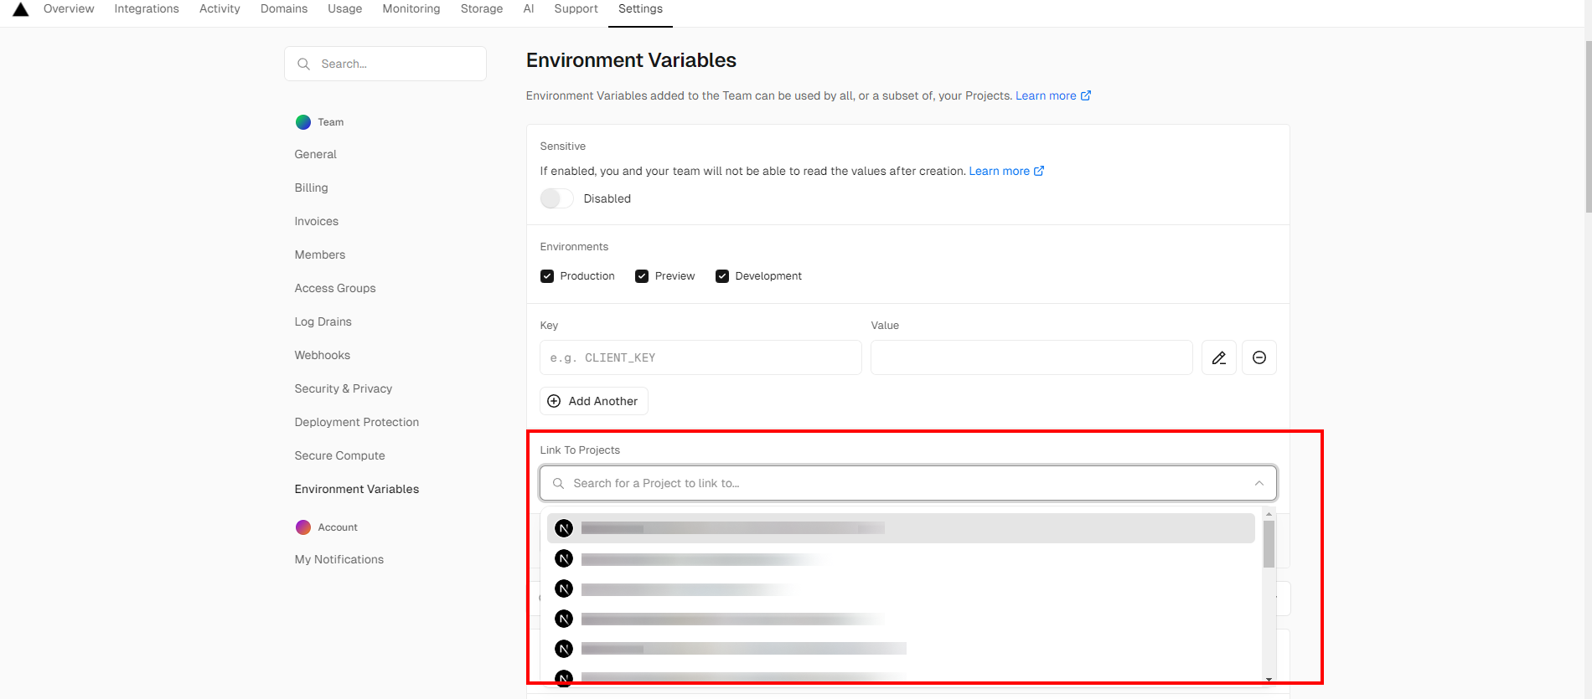Toggle the Sensitive switch
Screen dimensions: 1592x699
556,198
